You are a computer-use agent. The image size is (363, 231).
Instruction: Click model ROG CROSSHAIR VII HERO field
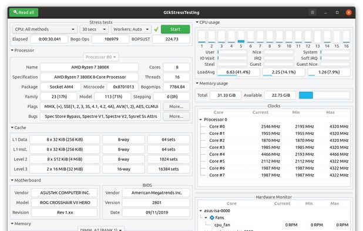pyautogui.click(x=65, y=203)
